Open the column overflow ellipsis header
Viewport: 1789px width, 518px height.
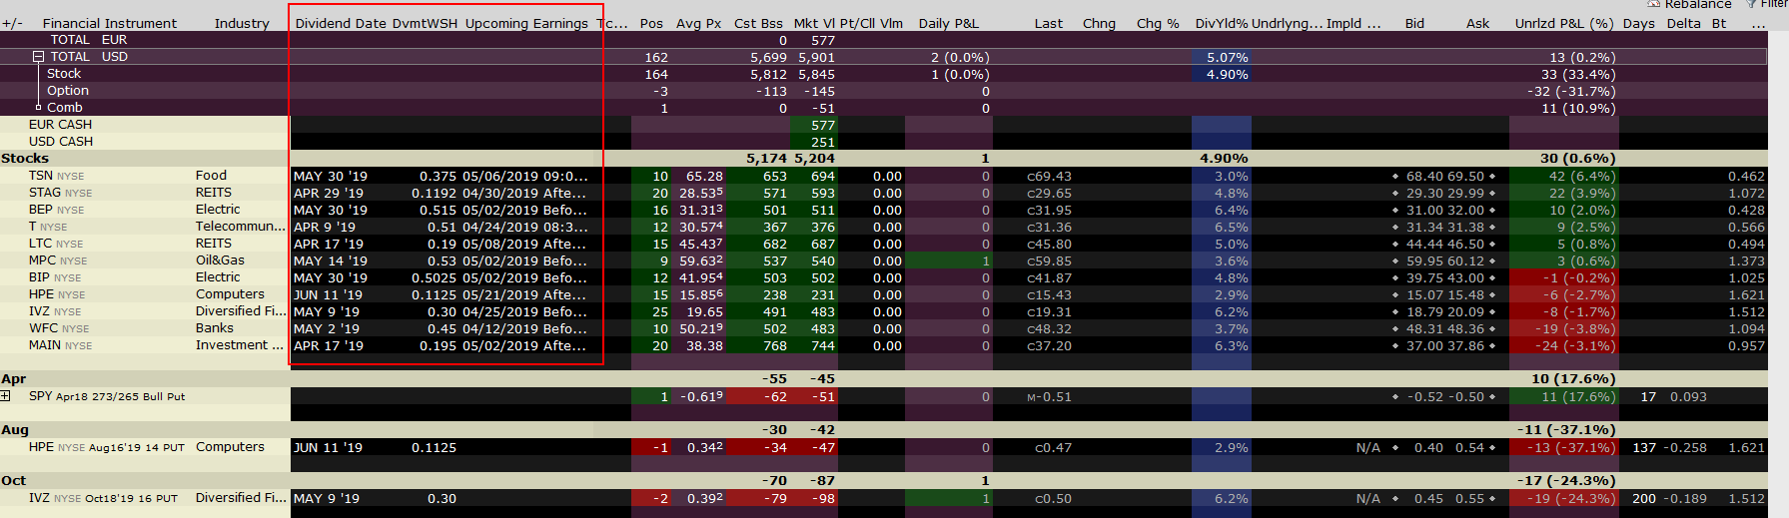[x=1759, y=23]
